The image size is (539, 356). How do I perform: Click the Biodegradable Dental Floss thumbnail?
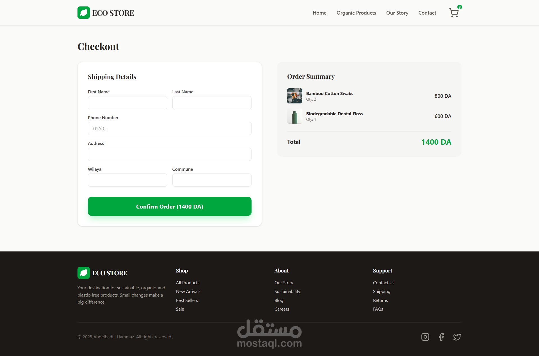pyautogui.click(x=294, y=116)
